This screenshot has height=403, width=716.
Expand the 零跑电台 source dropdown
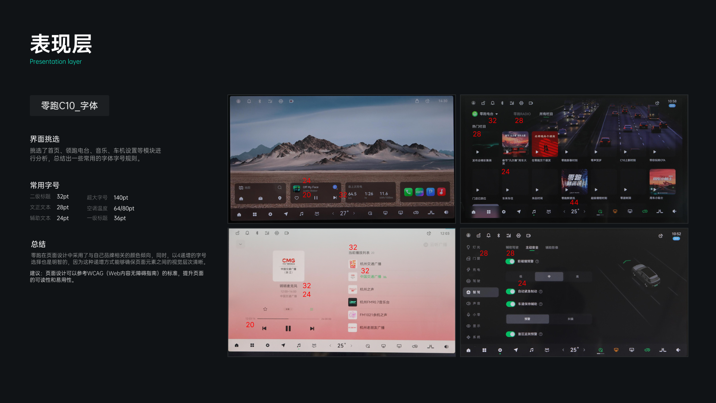coord(496,114)
